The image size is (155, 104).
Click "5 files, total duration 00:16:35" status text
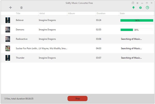point(19,99)
